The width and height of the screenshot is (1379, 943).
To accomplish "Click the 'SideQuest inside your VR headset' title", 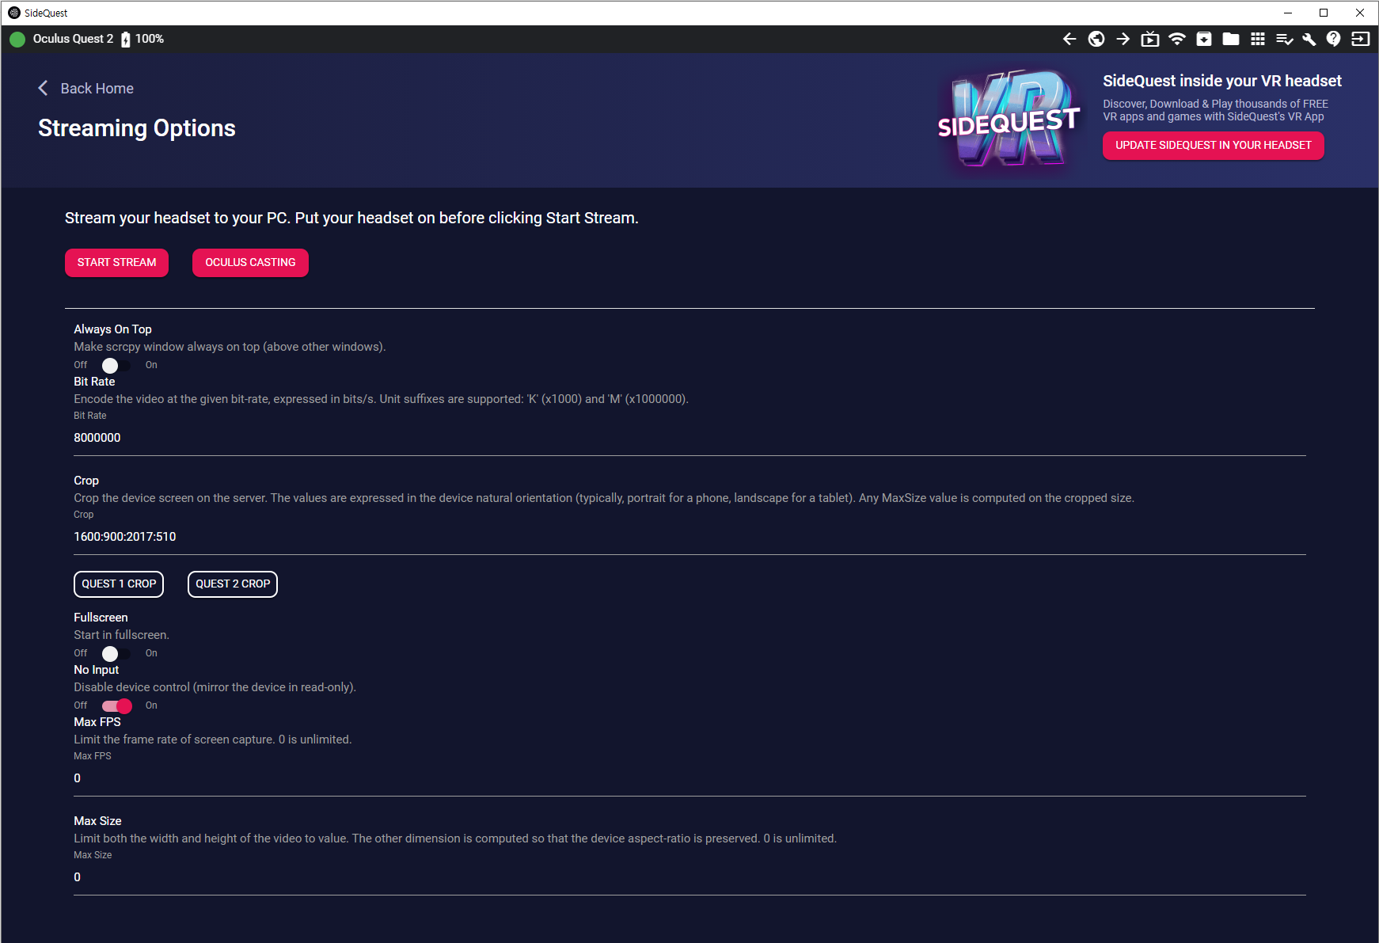I will tap(1222, 81).
